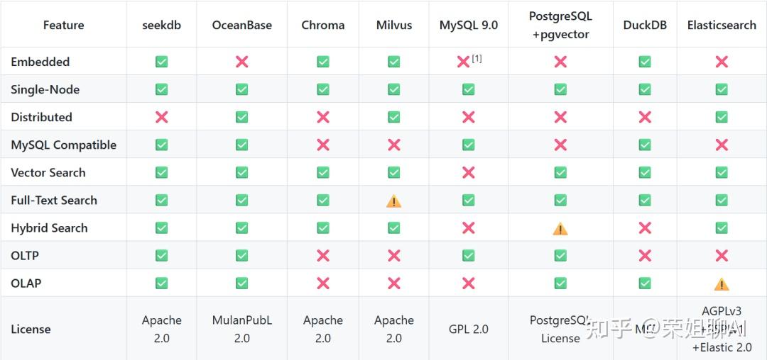The width and height of the screenshot is (767, 360).
Task: Click the Elasticsearch column header
Action: coord(722,25)
